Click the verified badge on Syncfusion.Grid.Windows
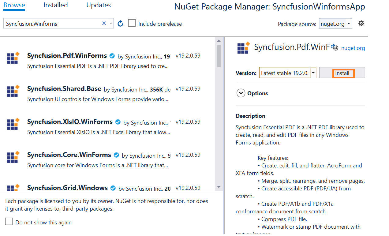389x236 pixels. pos(113,188)
